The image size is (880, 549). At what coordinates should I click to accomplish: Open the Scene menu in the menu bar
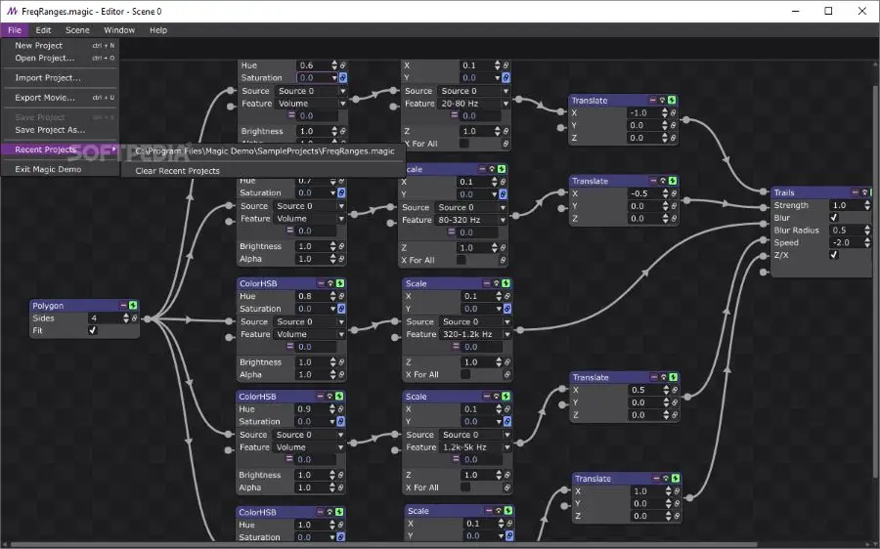click(77, 30)
